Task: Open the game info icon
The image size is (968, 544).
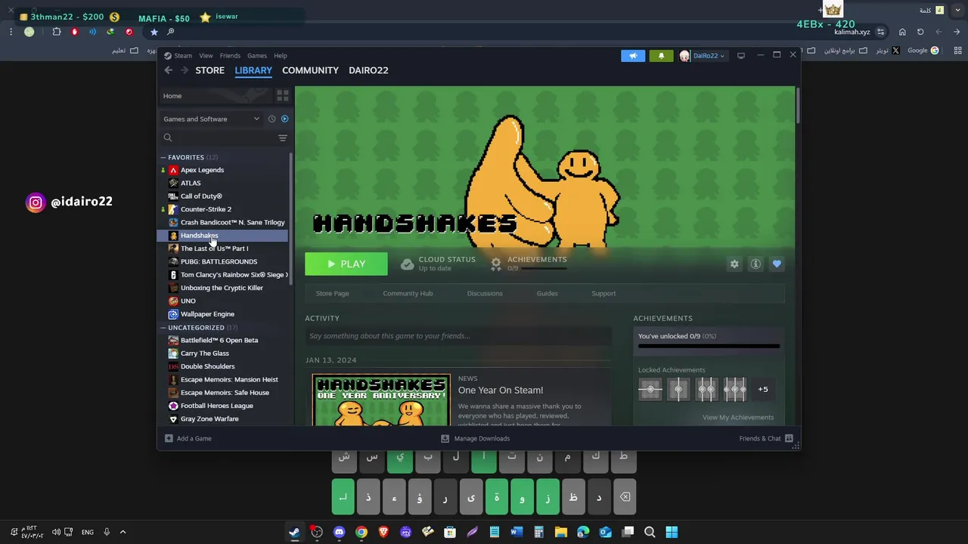Action: click(x=755, y=264)
